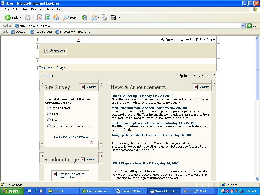260x195 pixels.
Task: Click the Back navigation button
Action: (x=11, y=18)
